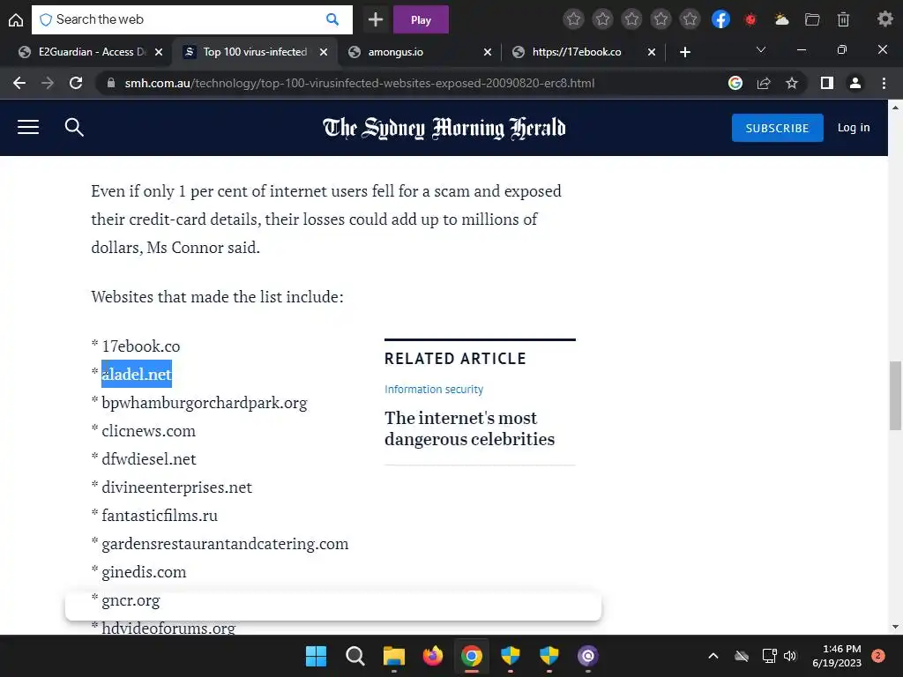Open Chrome three-dot menu

(884, 83)
